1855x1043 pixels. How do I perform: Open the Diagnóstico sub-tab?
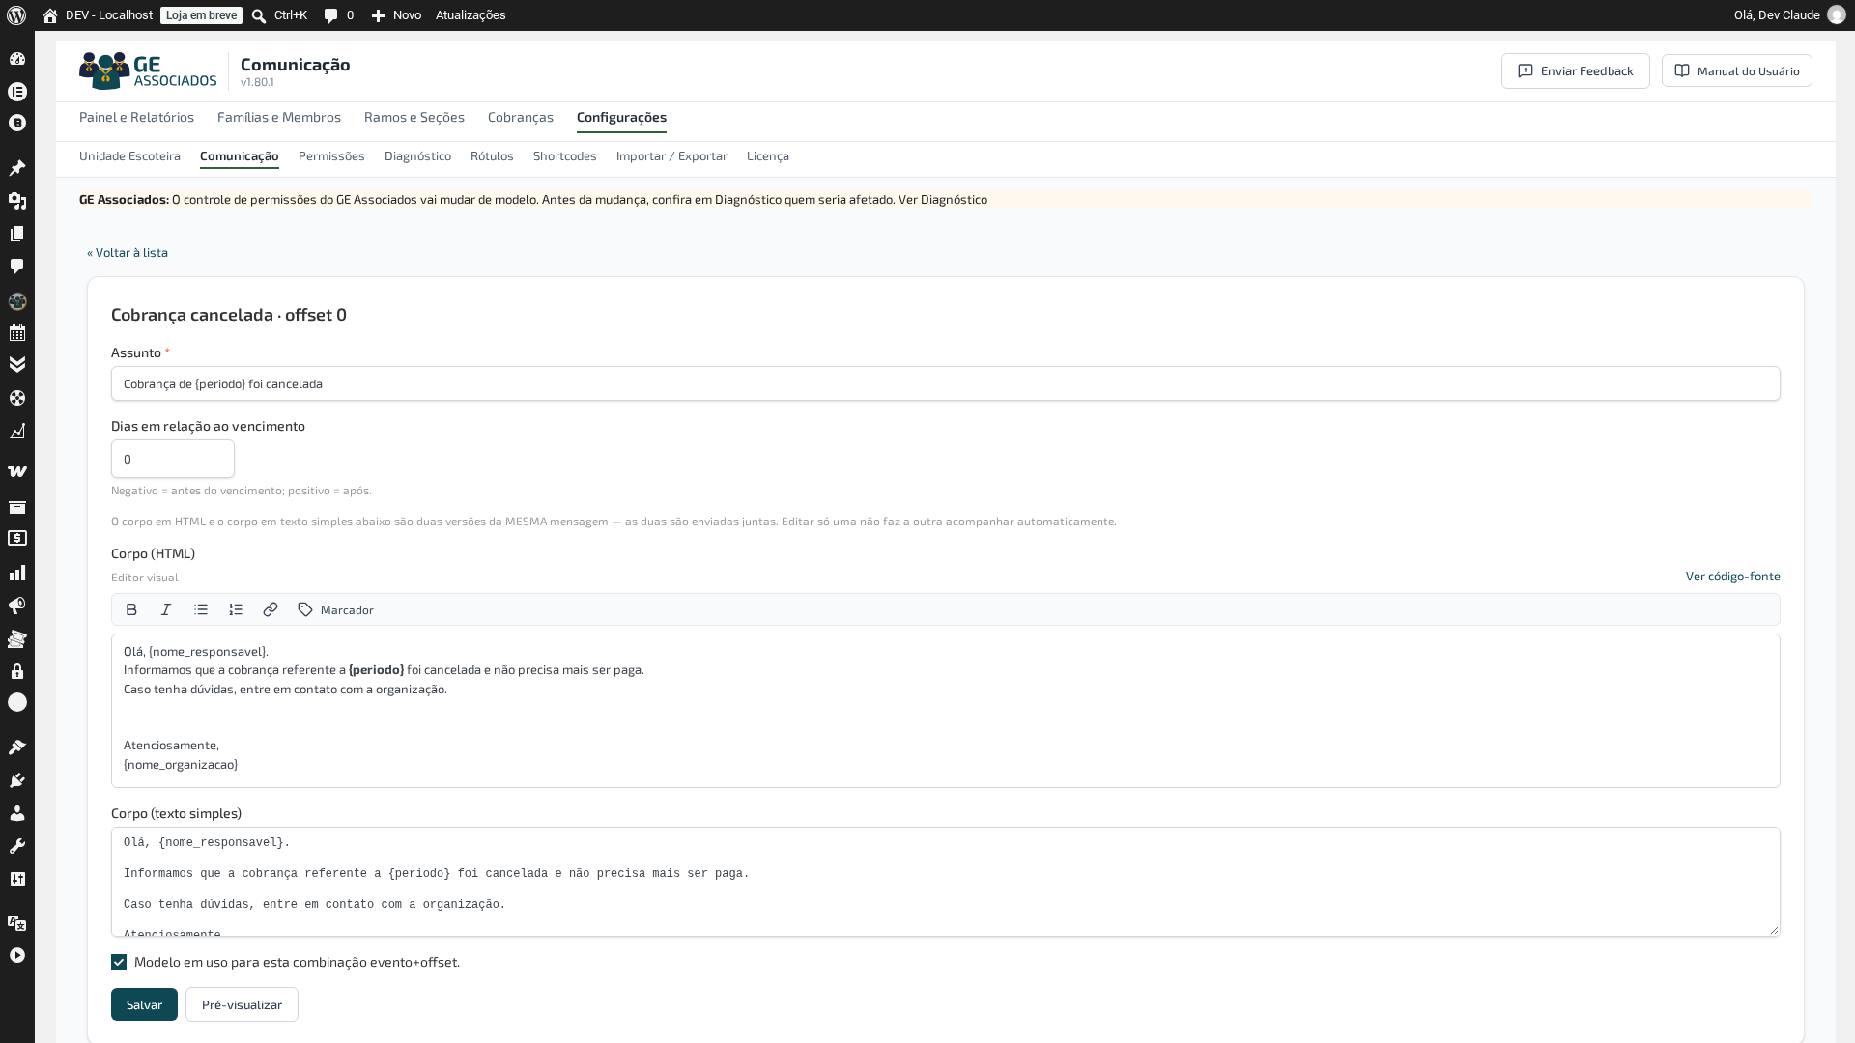click(417, 155)
